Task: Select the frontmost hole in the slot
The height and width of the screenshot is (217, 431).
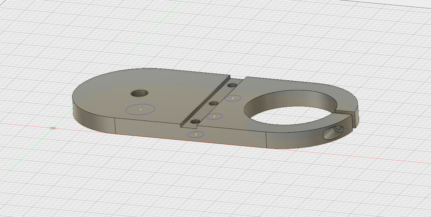Action: 195,121
